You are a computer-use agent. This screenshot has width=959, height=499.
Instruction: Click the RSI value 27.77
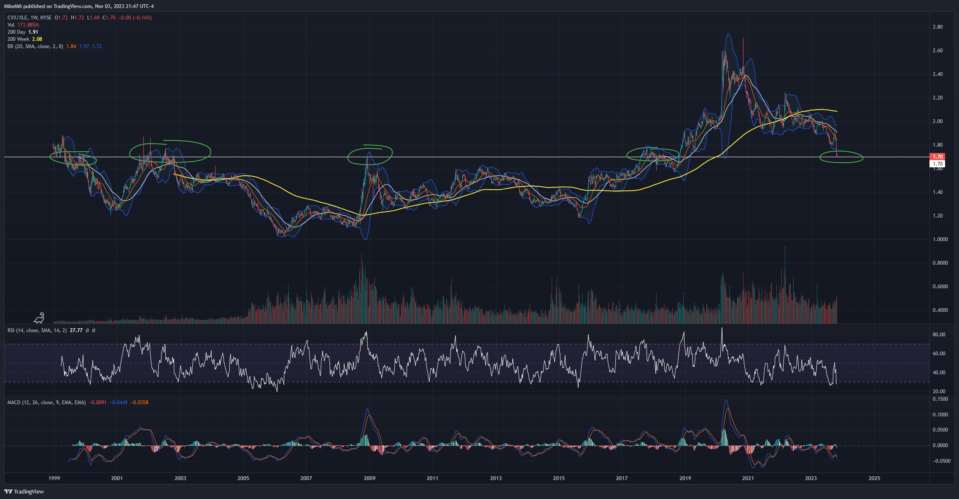point(76,330)
